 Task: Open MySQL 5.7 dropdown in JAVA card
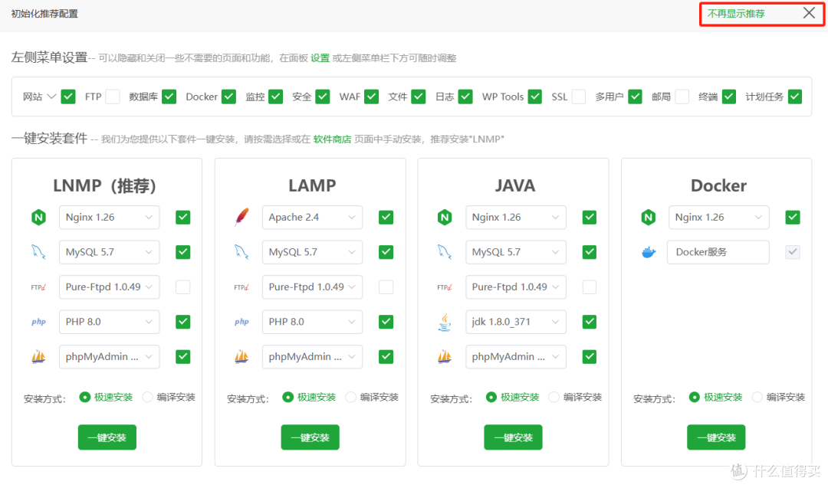515,252
